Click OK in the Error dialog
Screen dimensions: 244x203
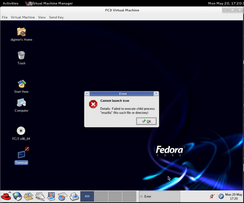coord(146,121)
